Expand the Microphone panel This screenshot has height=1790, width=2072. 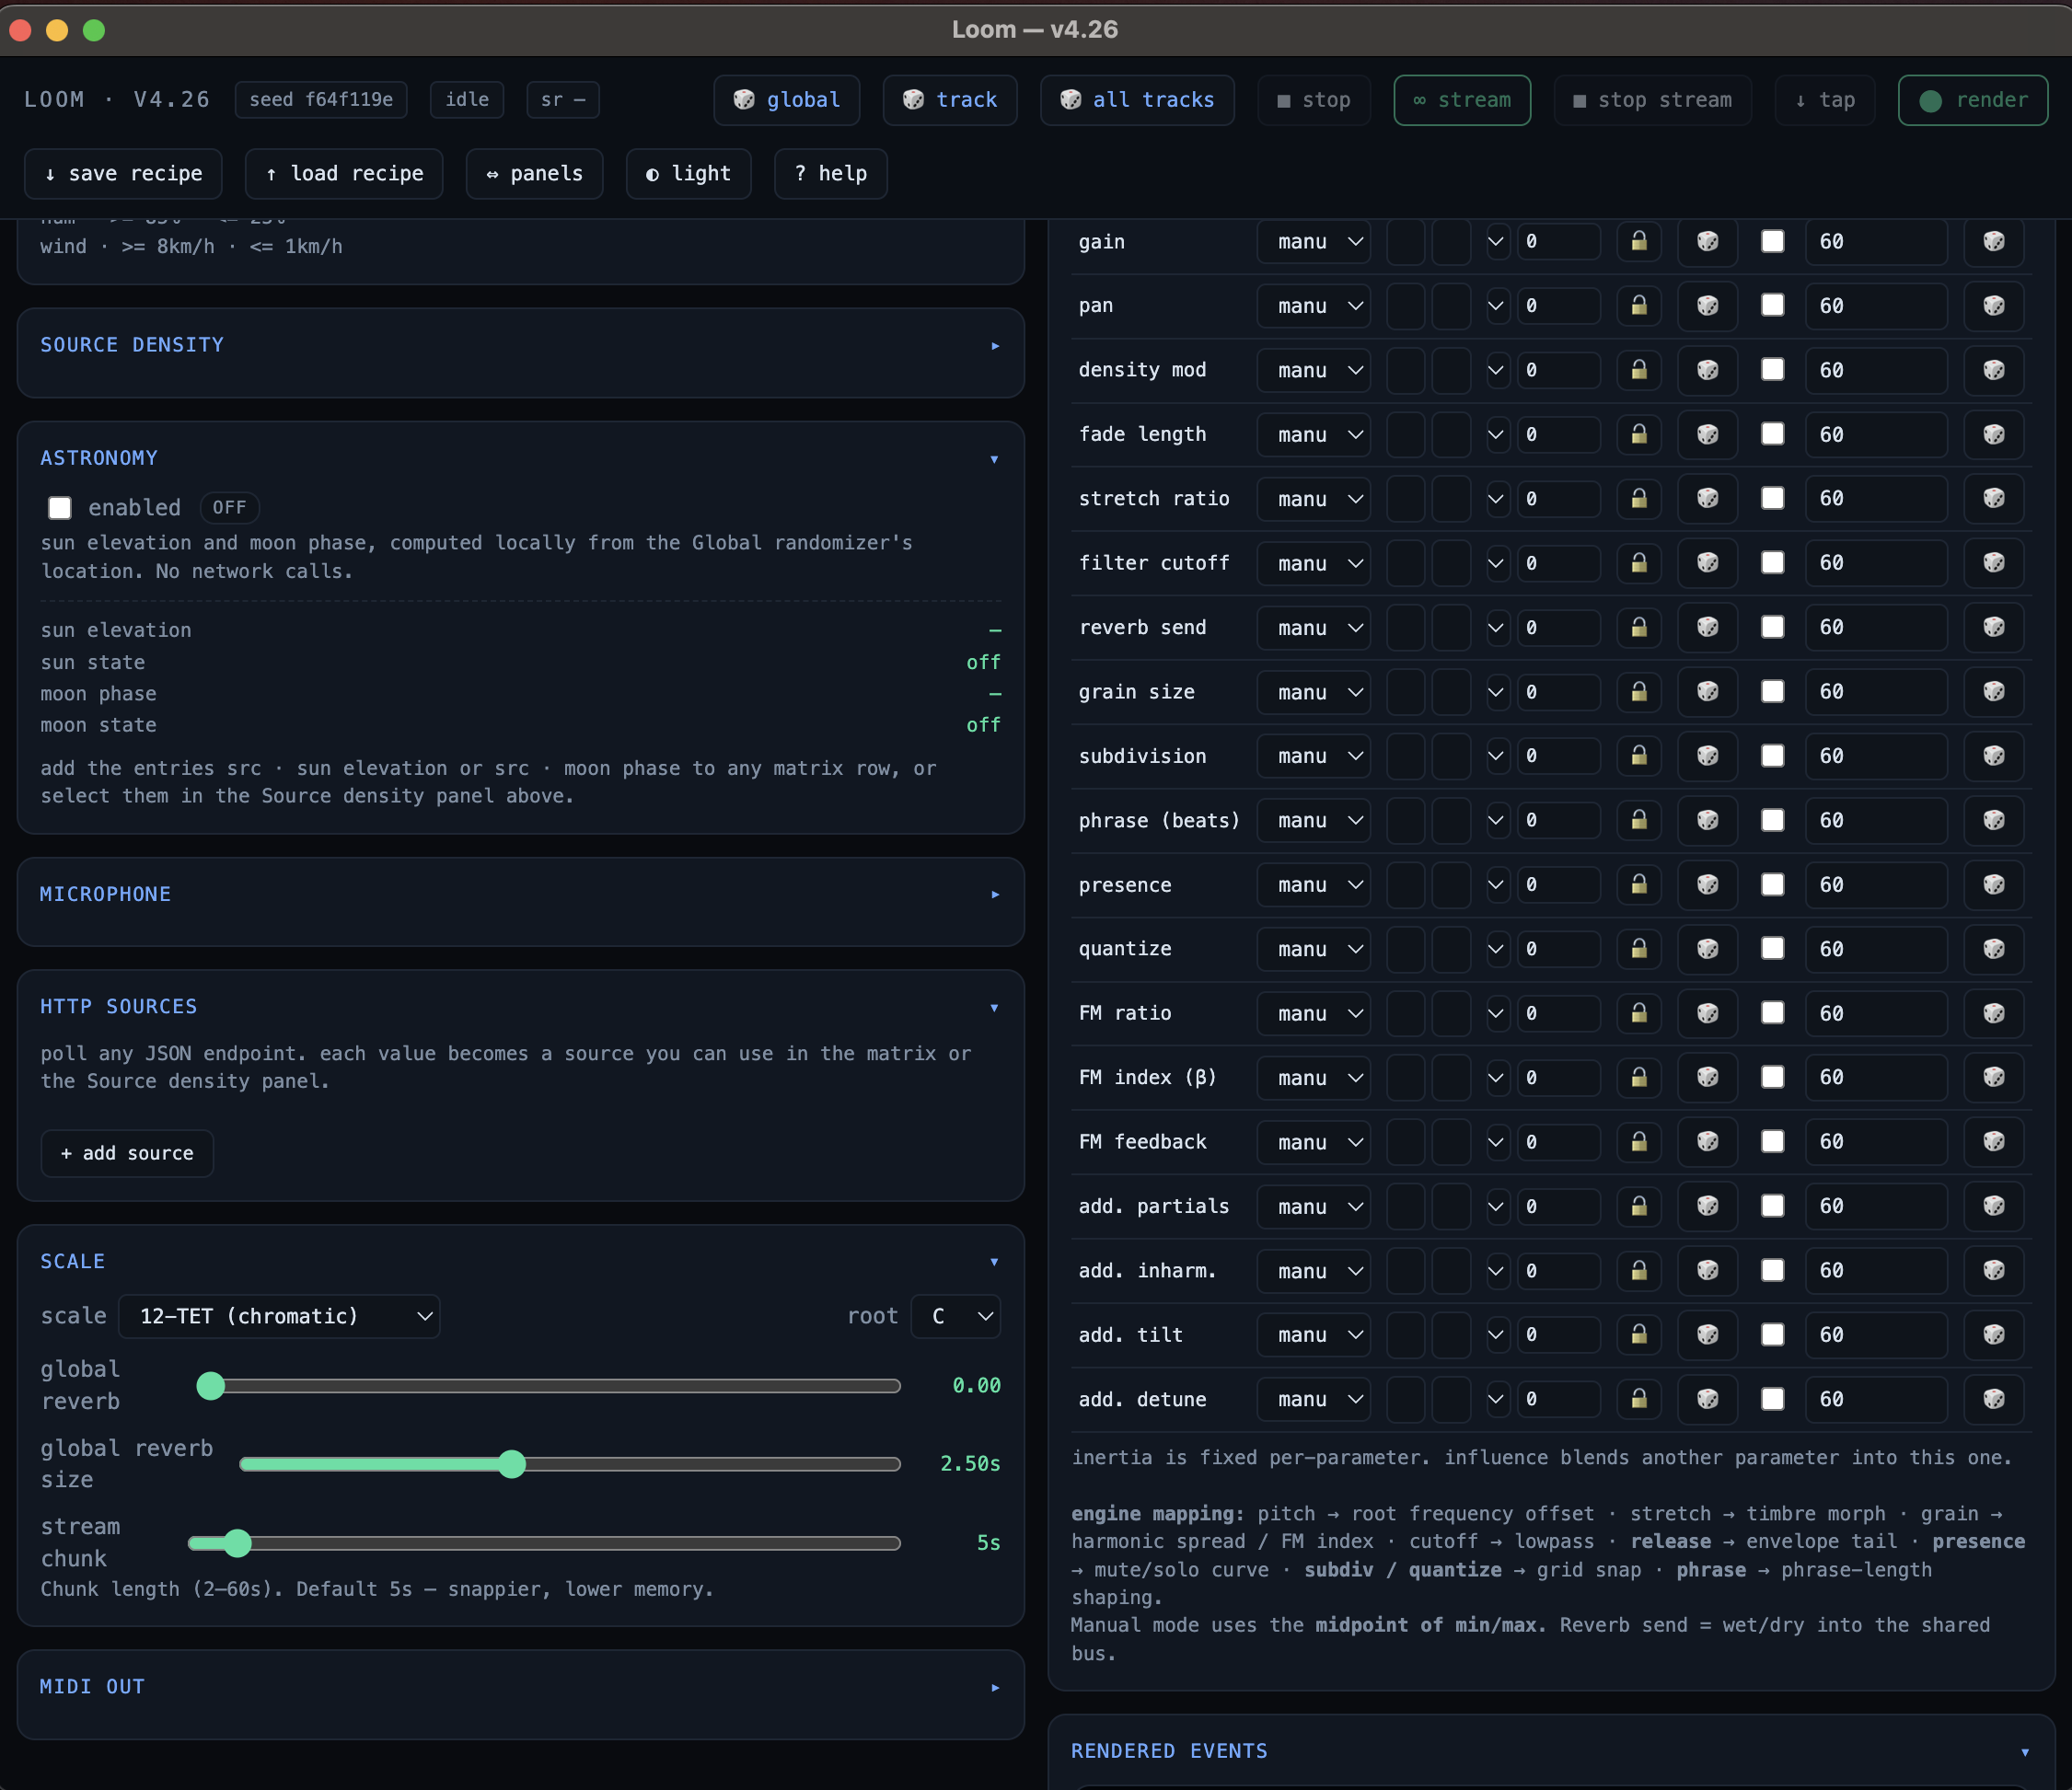995,894
